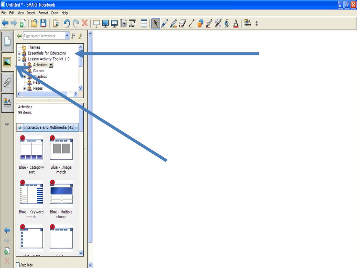Open gallery settings wrench icon
The width and height of the screenshot is (357, 268).
tap(80, 36)
